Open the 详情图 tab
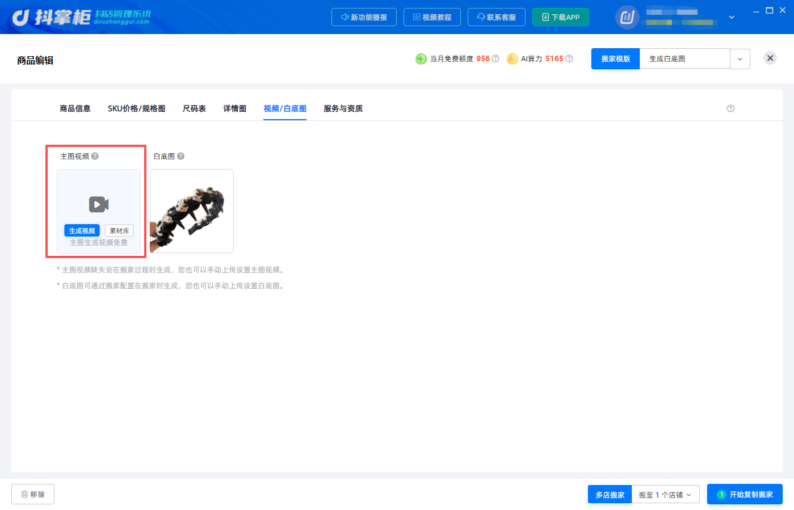Image resolution: width=794 pixels, height=510 pixels. pyautogui.click(x=234, y=108)
